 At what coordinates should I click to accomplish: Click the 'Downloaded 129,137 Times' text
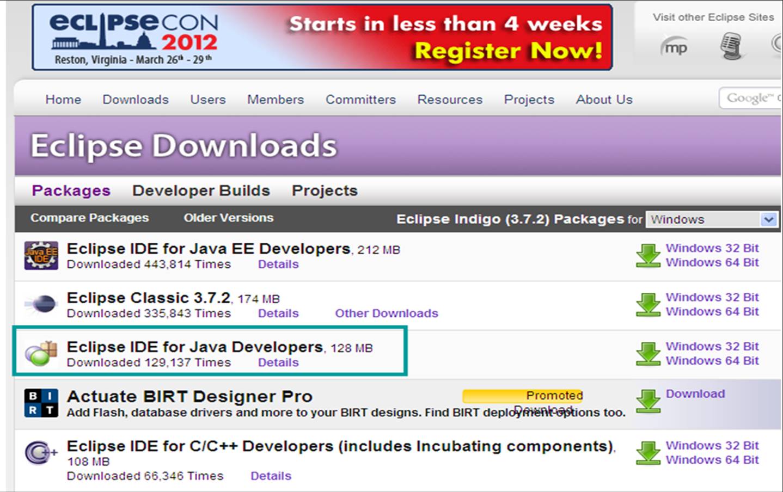[x=149, y=362]
